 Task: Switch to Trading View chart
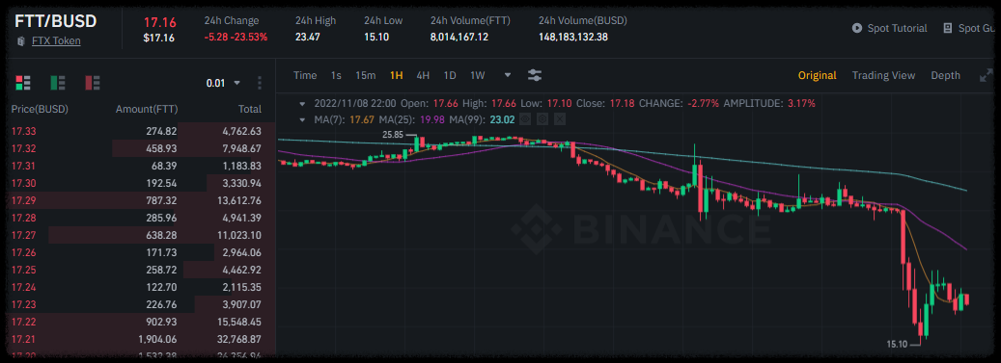click(883, 75)
